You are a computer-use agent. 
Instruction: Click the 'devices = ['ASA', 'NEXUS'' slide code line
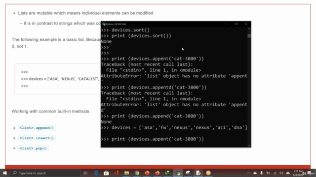[60, 79]
